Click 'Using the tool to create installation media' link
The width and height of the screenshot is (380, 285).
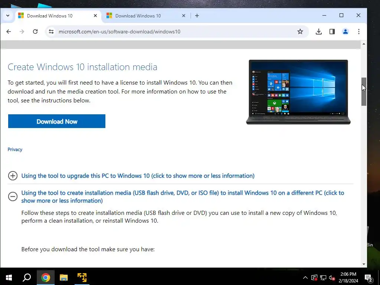[x=183, y=197]
